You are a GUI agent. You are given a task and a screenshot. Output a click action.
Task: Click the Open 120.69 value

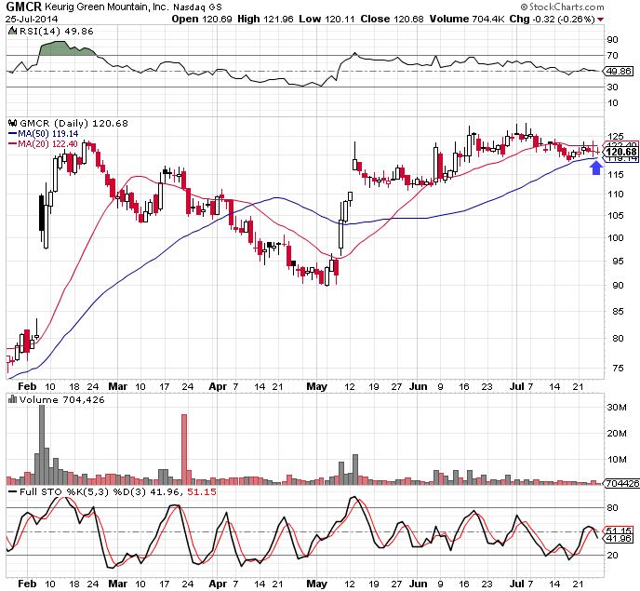click(202, 20)
